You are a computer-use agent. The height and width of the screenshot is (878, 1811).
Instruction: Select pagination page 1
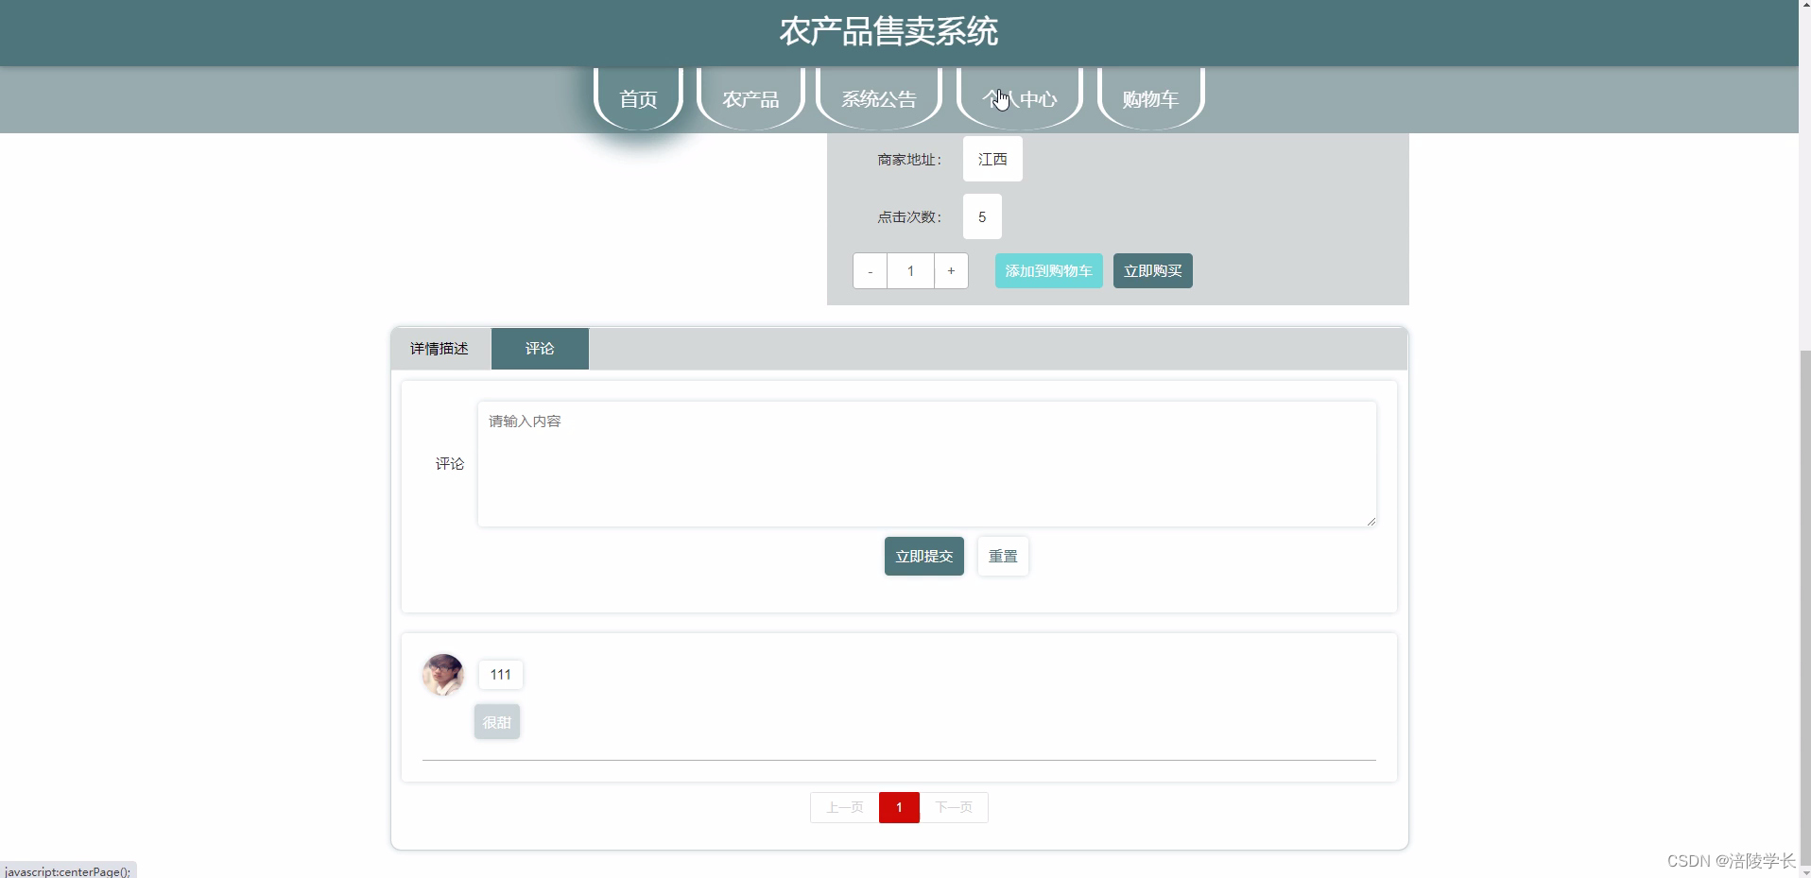click(898, 807)
